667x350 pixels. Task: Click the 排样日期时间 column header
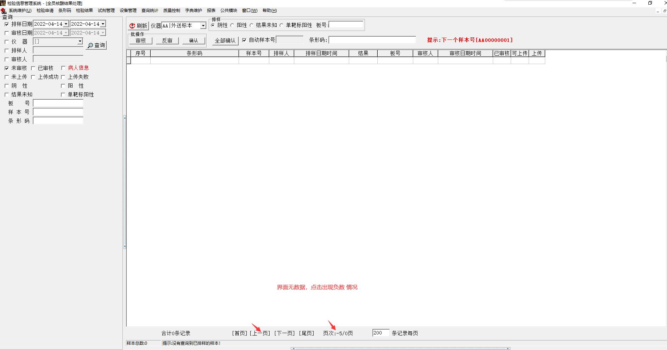click(x=321, y=54)
